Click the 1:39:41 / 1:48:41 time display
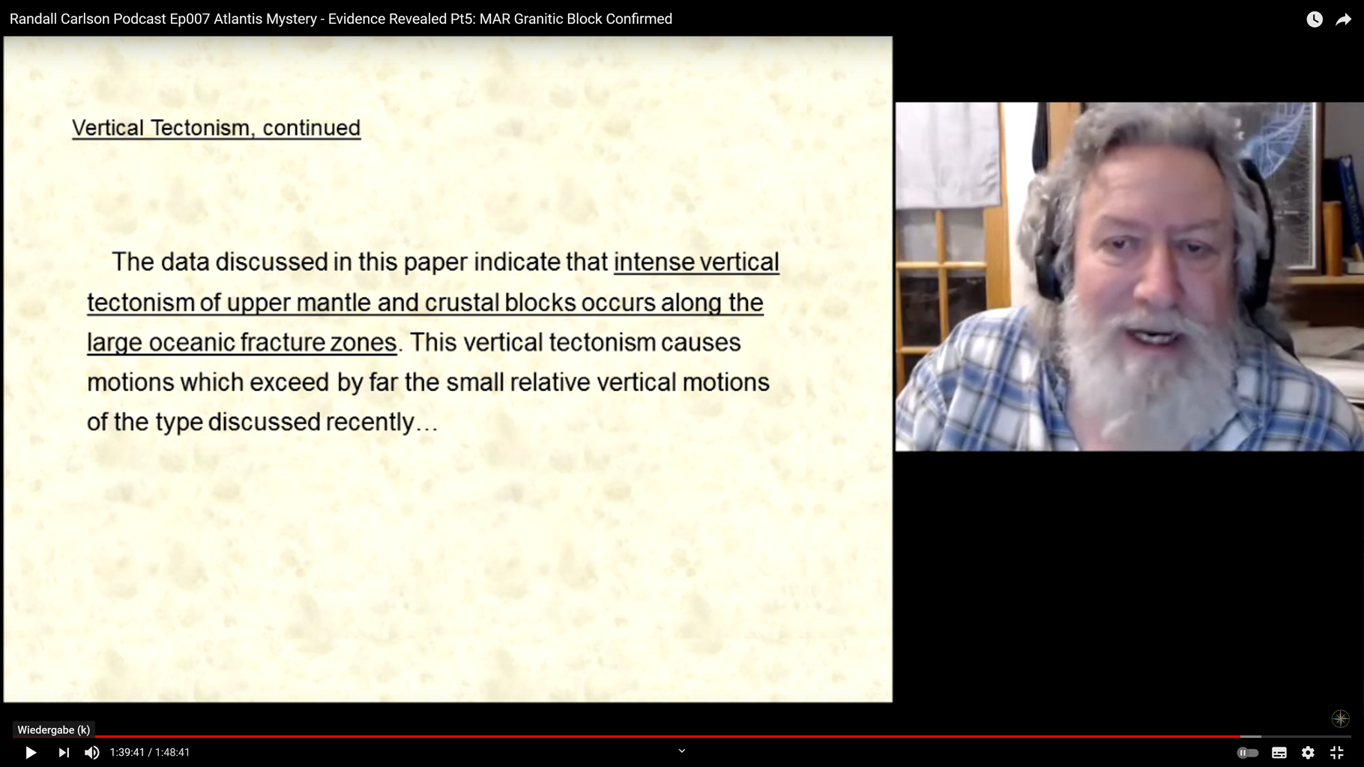Screen dimensions: 1364x767 point(150,753)
